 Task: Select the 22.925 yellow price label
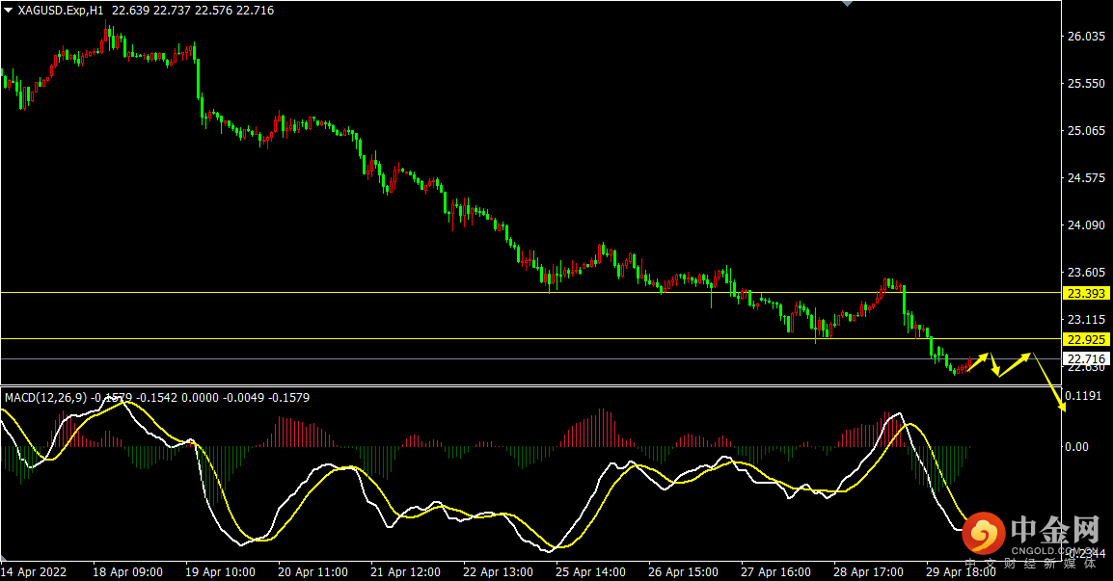point(1086,339)
